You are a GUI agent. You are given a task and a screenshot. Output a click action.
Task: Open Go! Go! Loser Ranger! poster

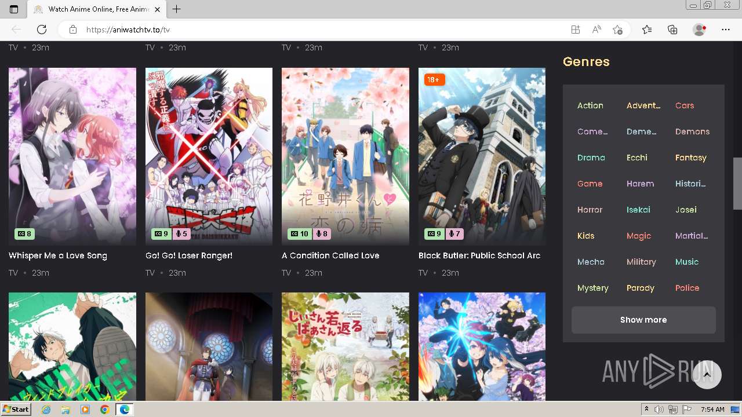[209, 156]
